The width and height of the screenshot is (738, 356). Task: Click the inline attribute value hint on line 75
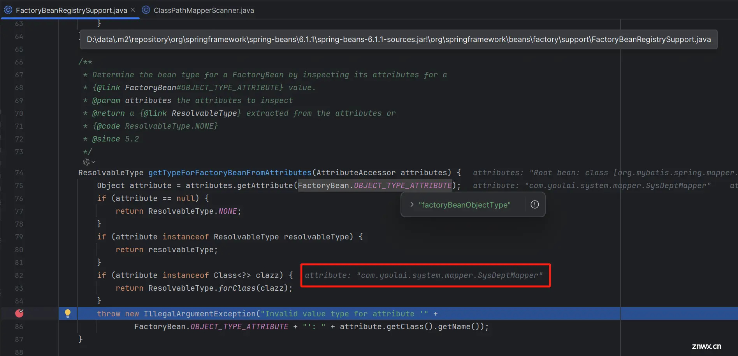pyautogui.click(x=592, y=185)
